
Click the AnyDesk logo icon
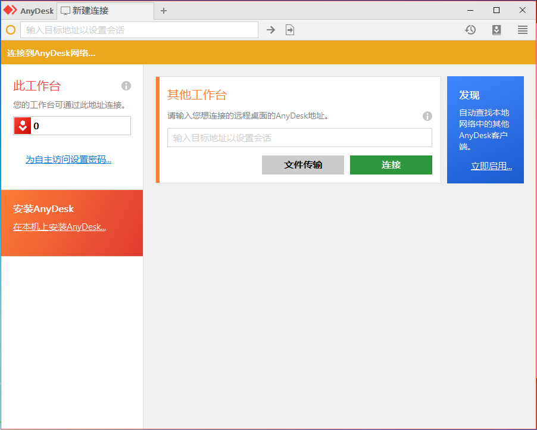10,10
